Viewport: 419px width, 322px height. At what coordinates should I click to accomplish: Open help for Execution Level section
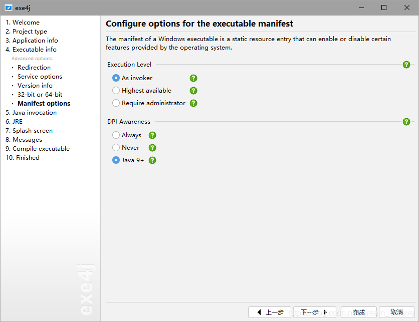406,65
